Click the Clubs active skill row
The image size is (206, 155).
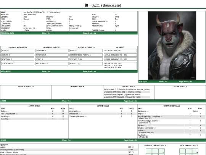point(34,111)
